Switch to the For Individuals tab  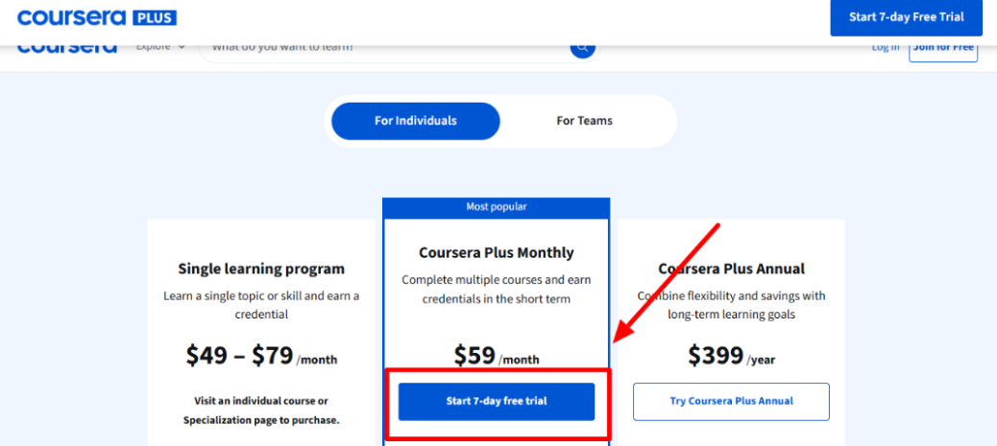416,121
